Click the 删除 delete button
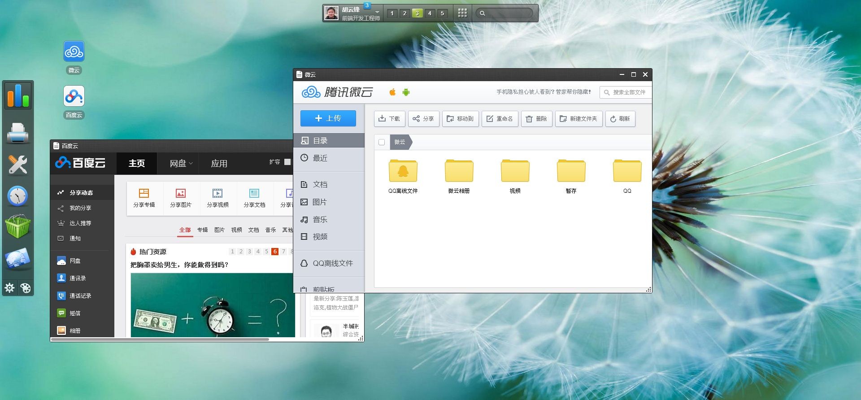Screen dimensions: 861x400 [537, 119]
